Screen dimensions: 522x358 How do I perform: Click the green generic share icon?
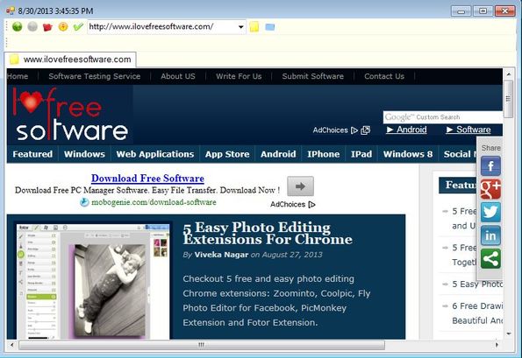pyautogui.click(x=490, y=259)
